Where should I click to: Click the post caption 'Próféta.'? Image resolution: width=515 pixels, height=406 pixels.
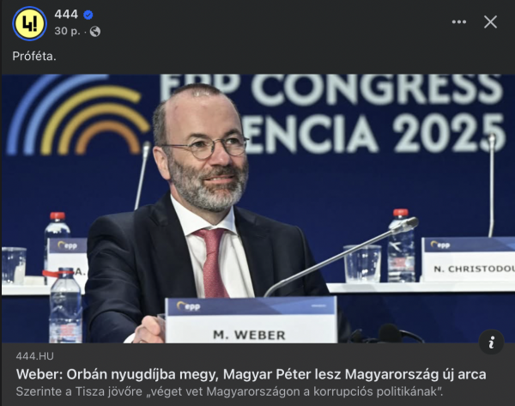coord(34,56)
